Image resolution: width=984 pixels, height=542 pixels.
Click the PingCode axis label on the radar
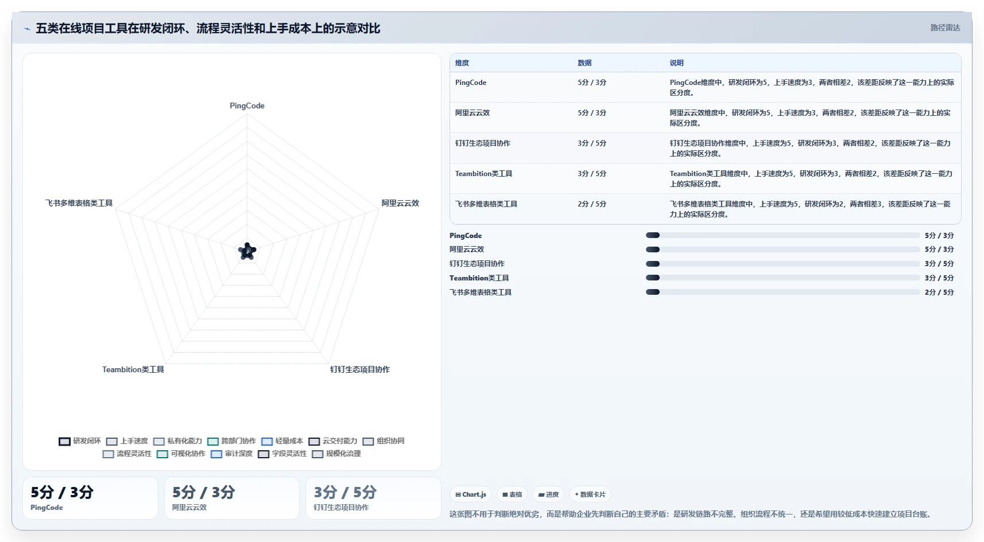tap(247, 106)
